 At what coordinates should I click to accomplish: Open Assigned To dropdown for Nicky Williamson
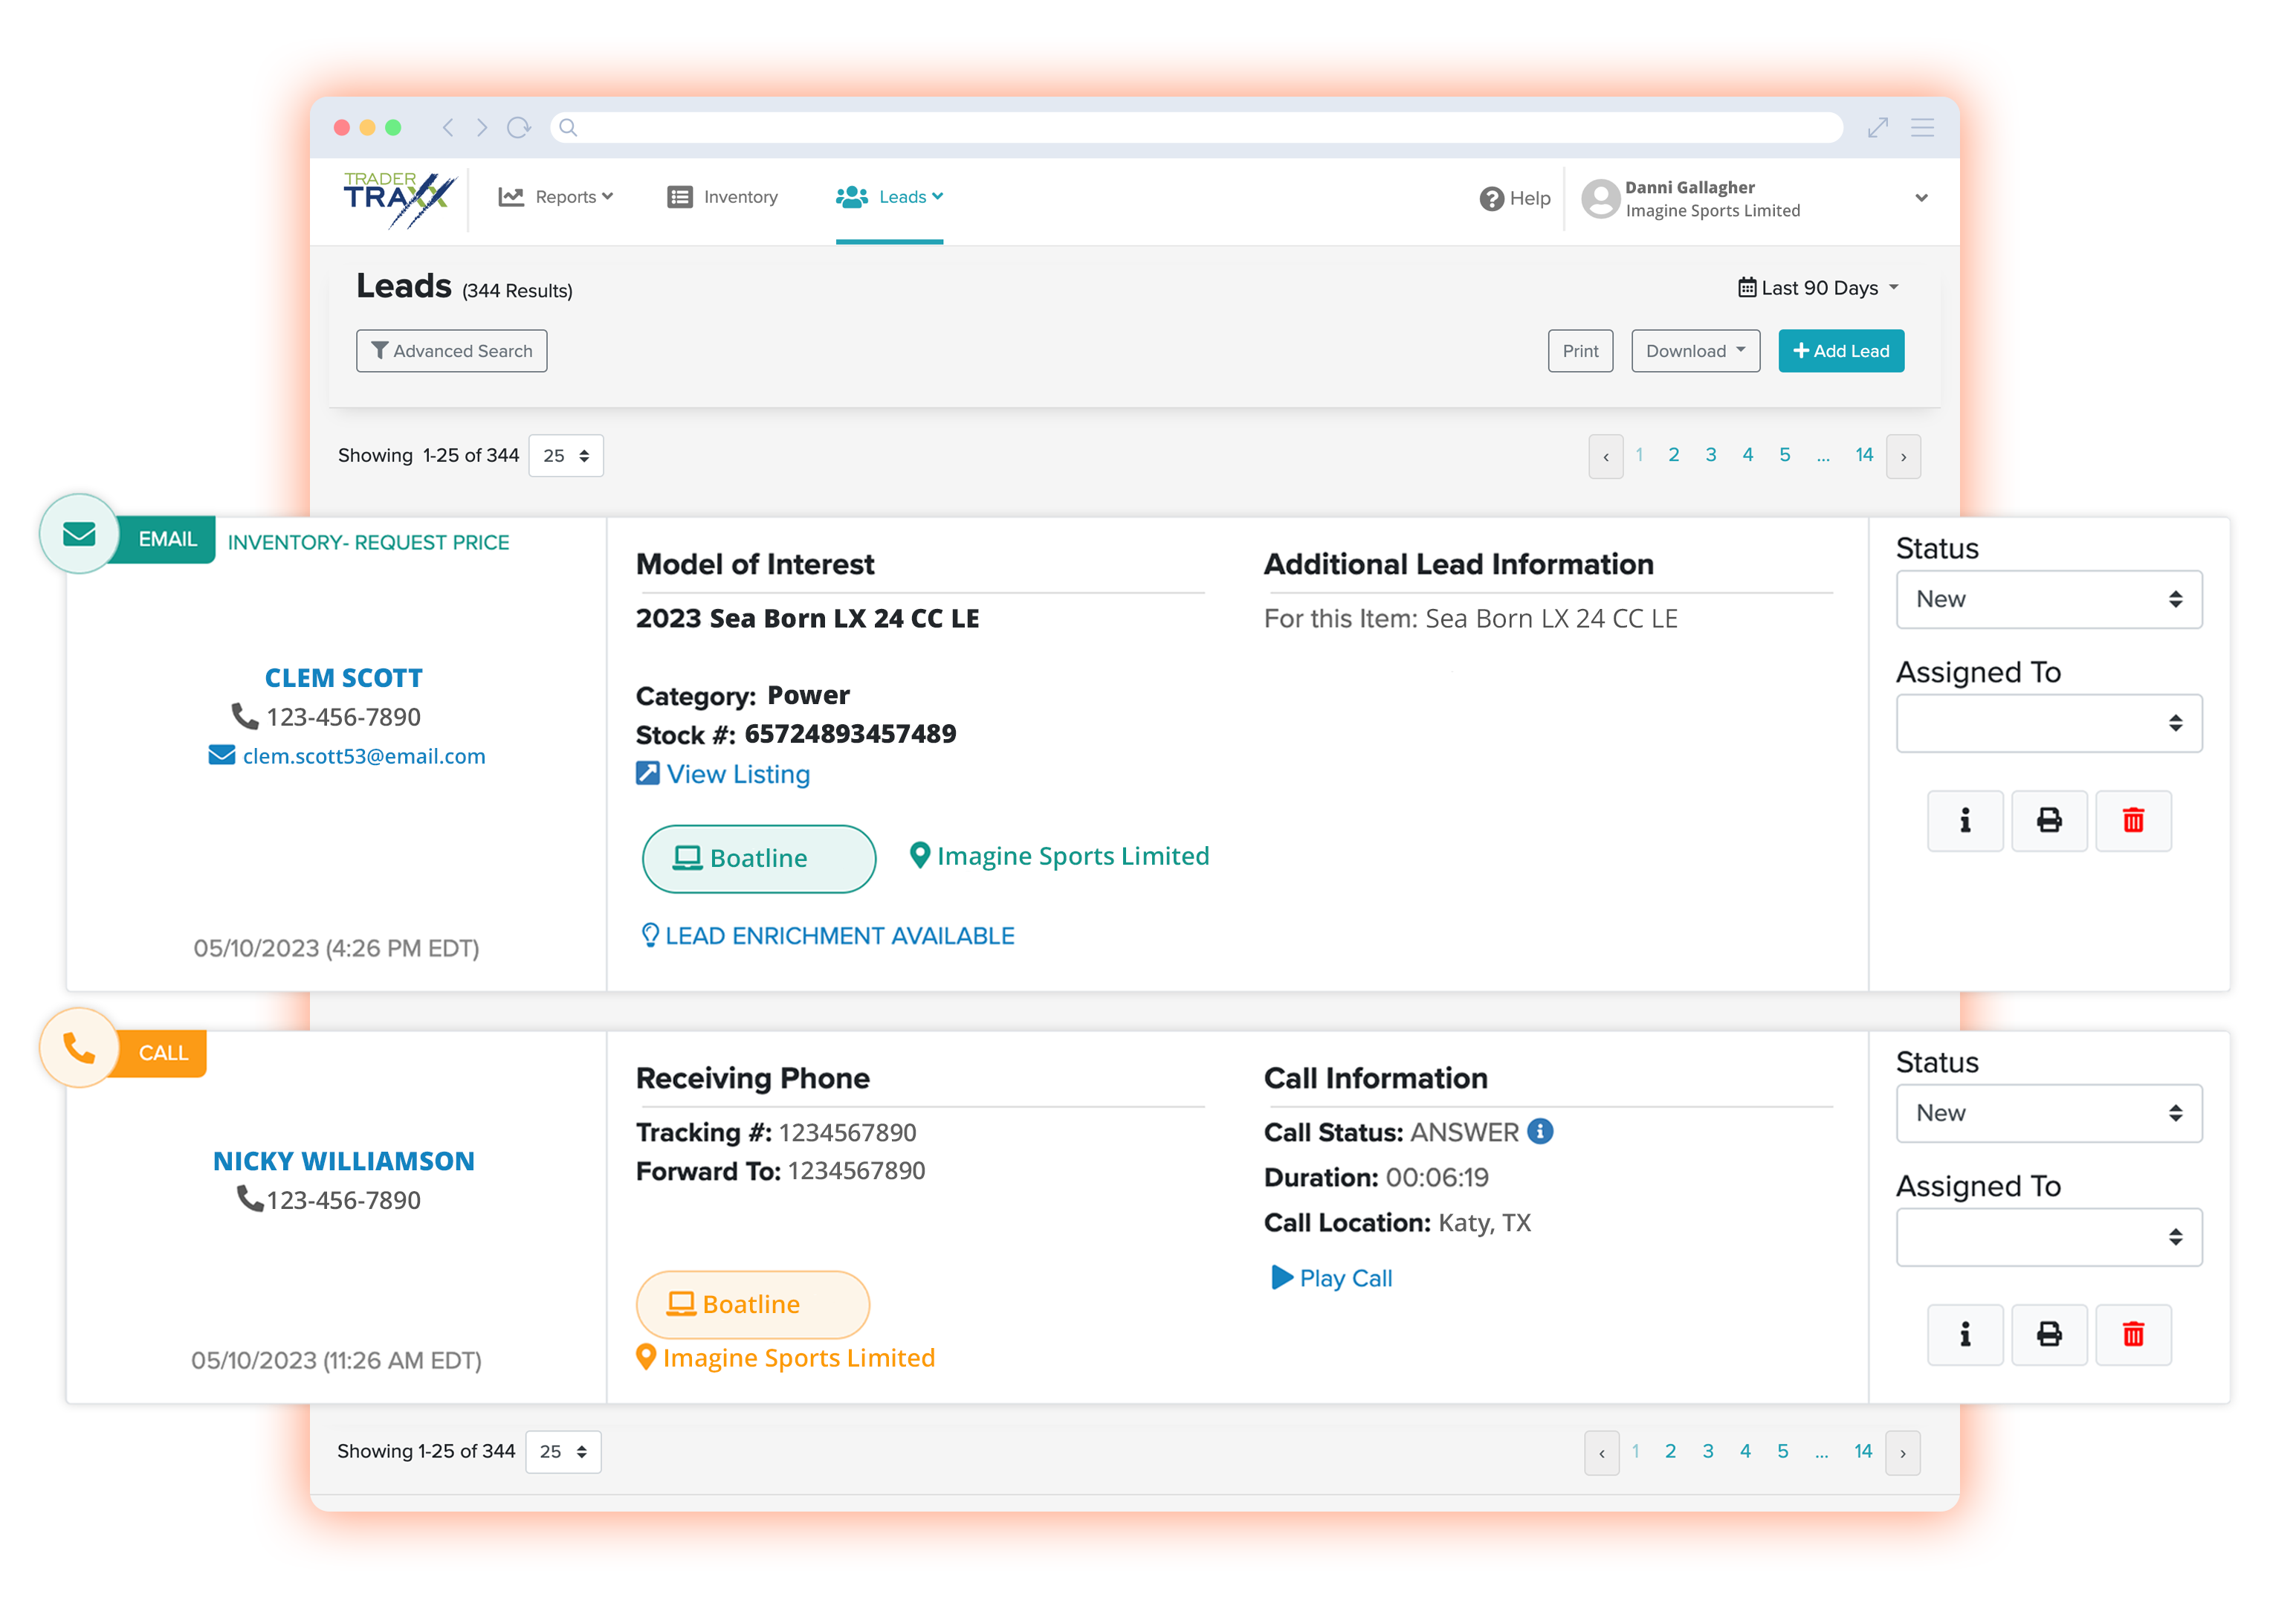(2048, 1238)
